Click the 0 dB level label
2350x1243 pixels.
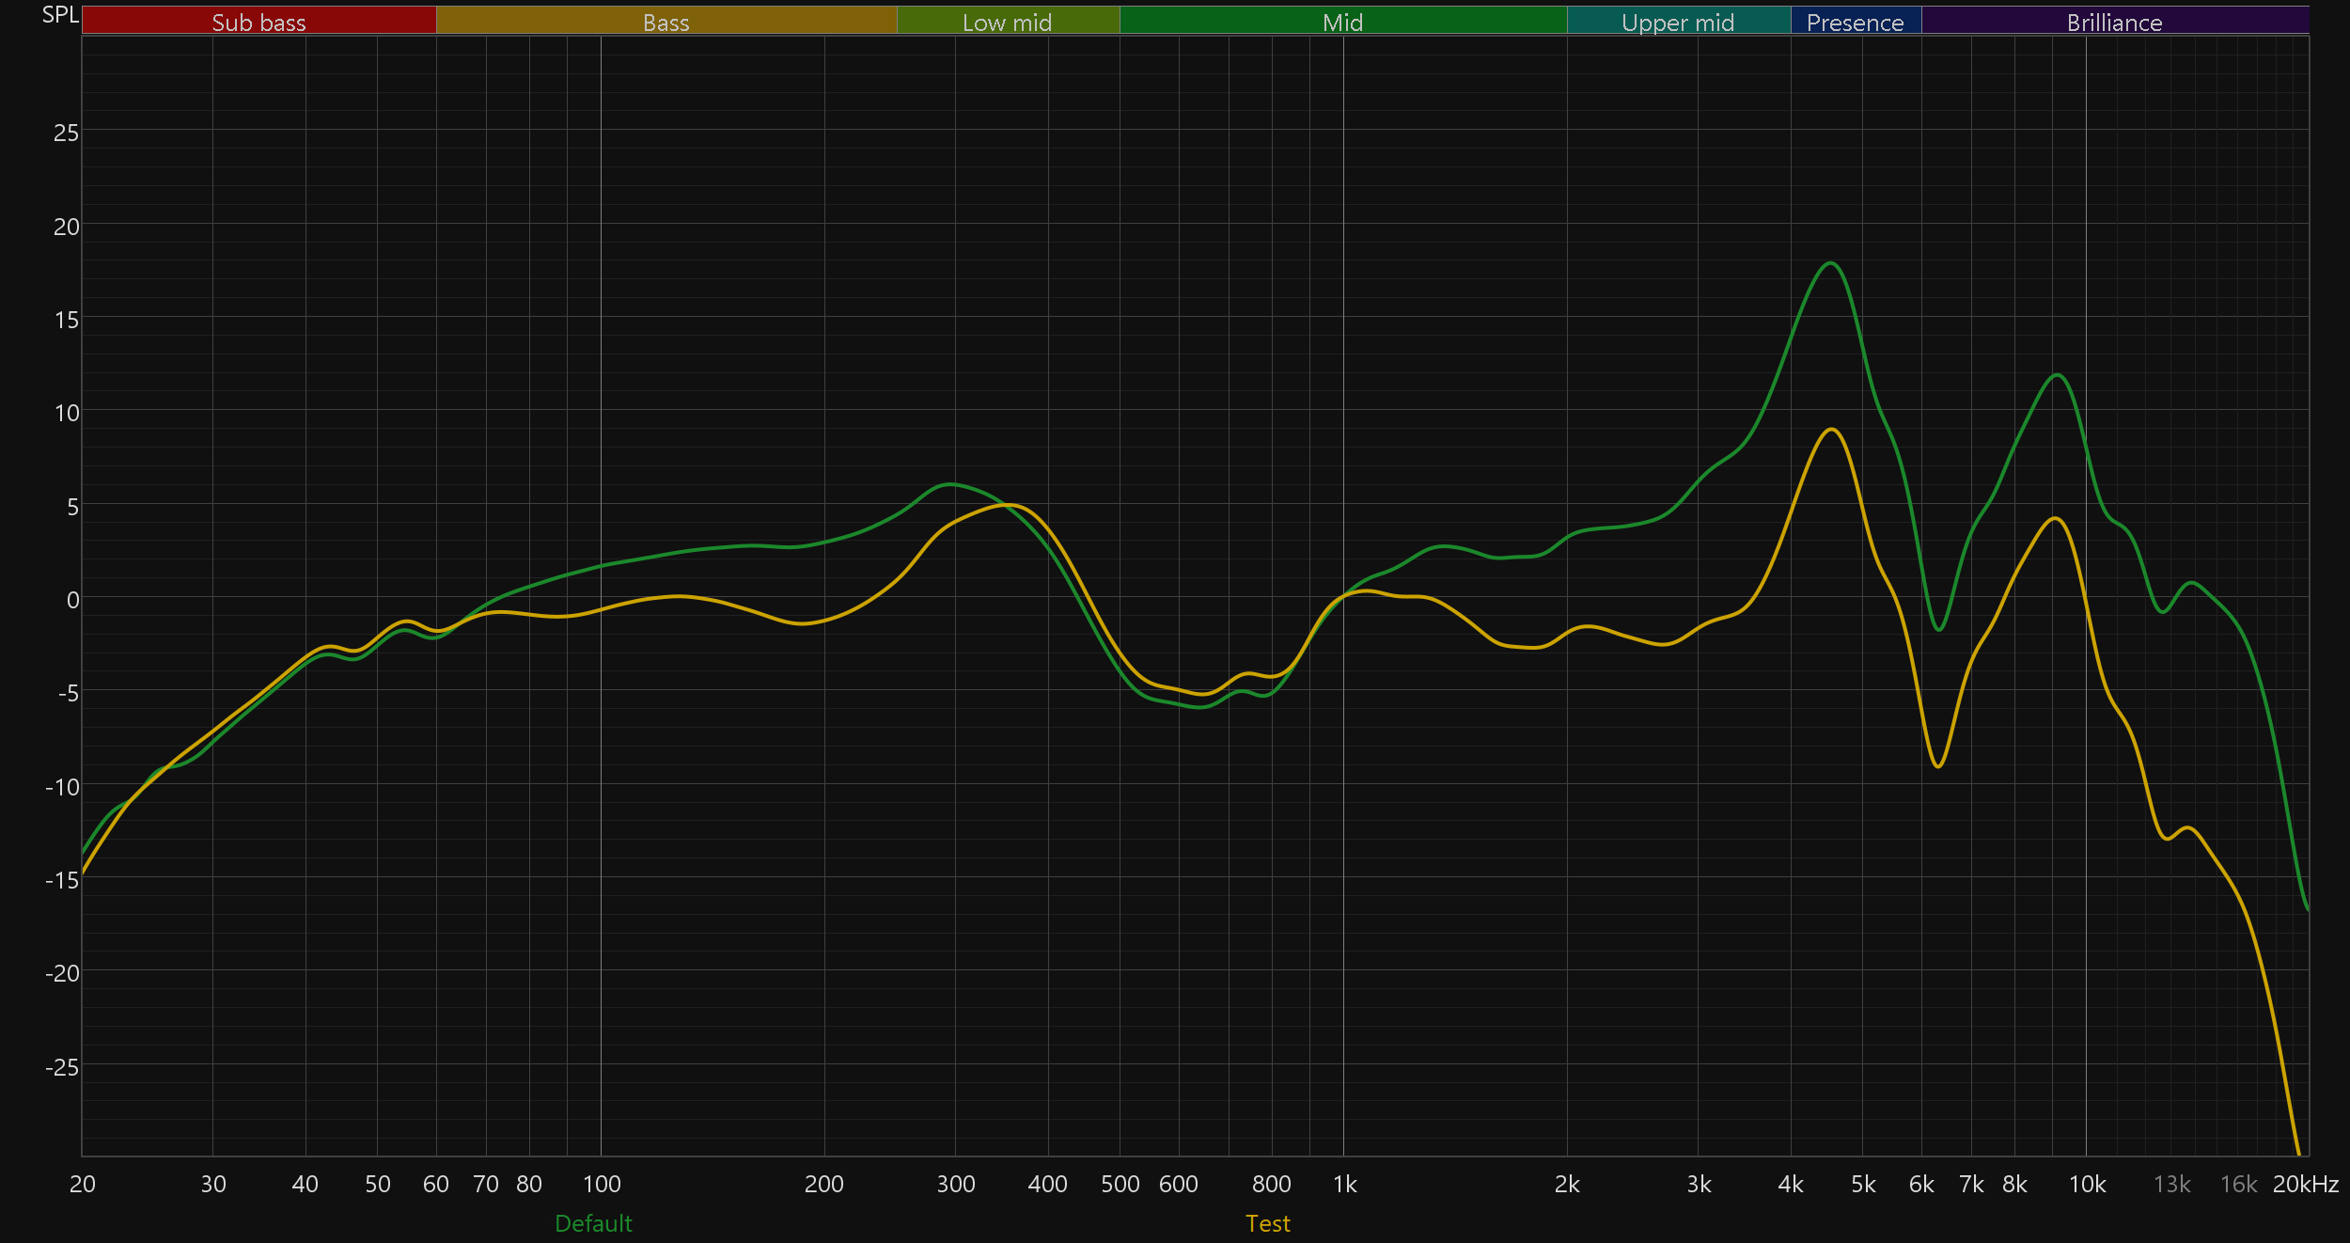[72, 600]
